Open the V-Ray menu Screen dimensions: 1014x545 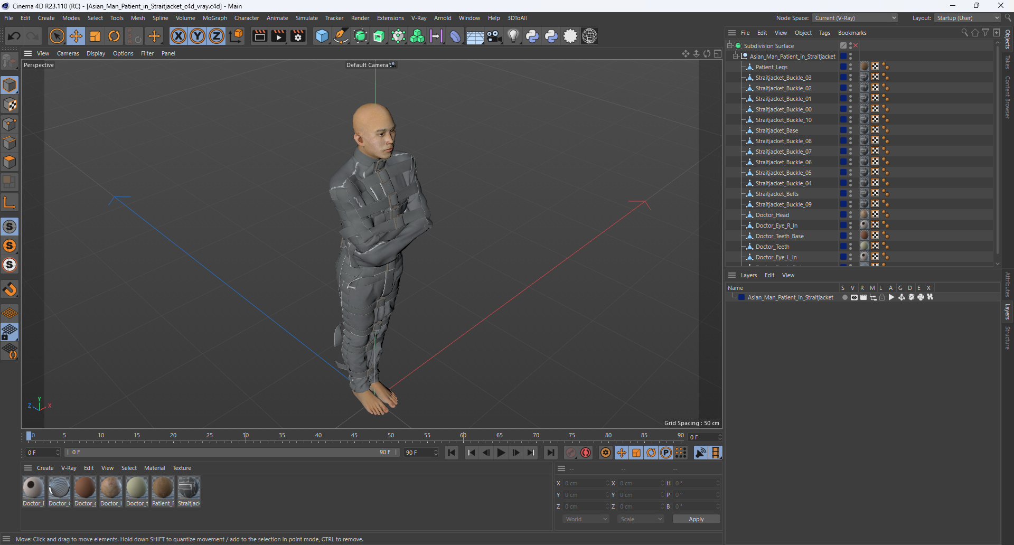click(x=419, y=18)
